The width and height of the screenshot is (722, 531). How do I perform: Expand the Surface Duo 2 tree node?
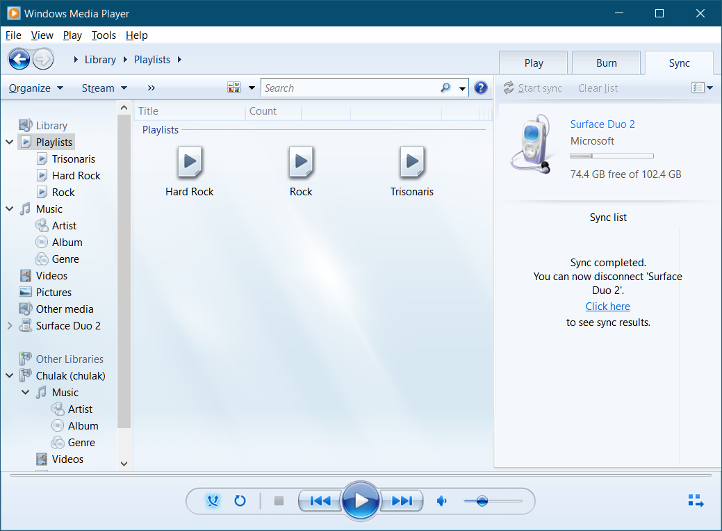(x=10, y=325)
